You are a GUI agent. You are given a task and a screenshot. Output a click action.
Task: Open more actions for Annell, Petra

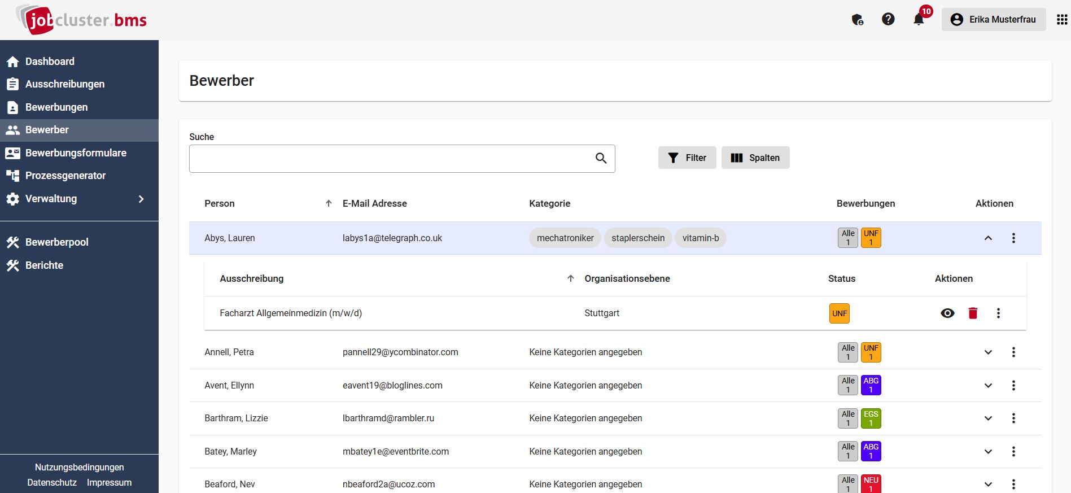tap(1013, 352)
